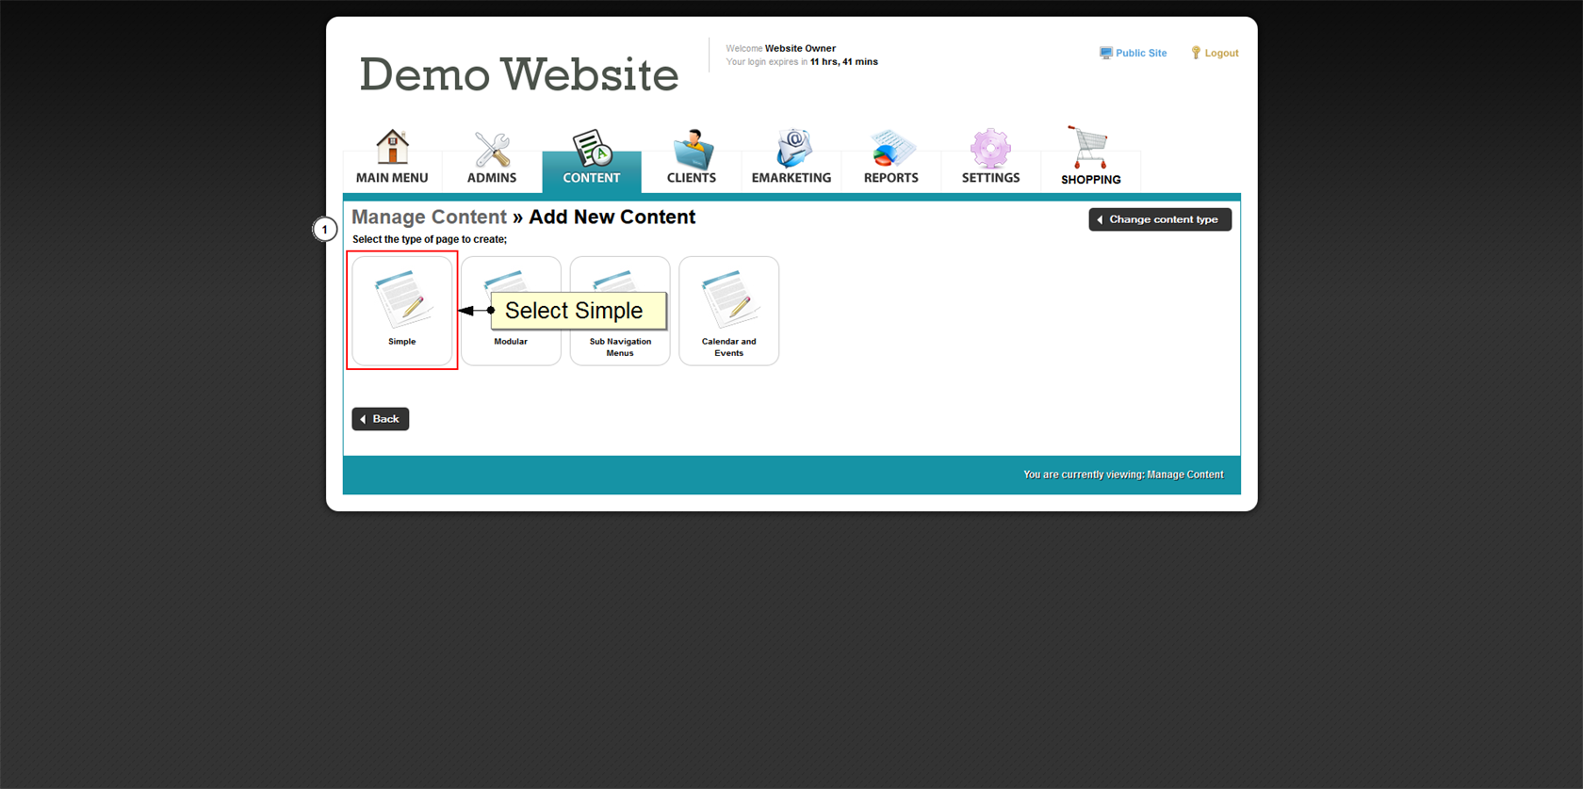Click the Select Simple yellow callout
1583x789 pixels.
[x=578, y=311]
